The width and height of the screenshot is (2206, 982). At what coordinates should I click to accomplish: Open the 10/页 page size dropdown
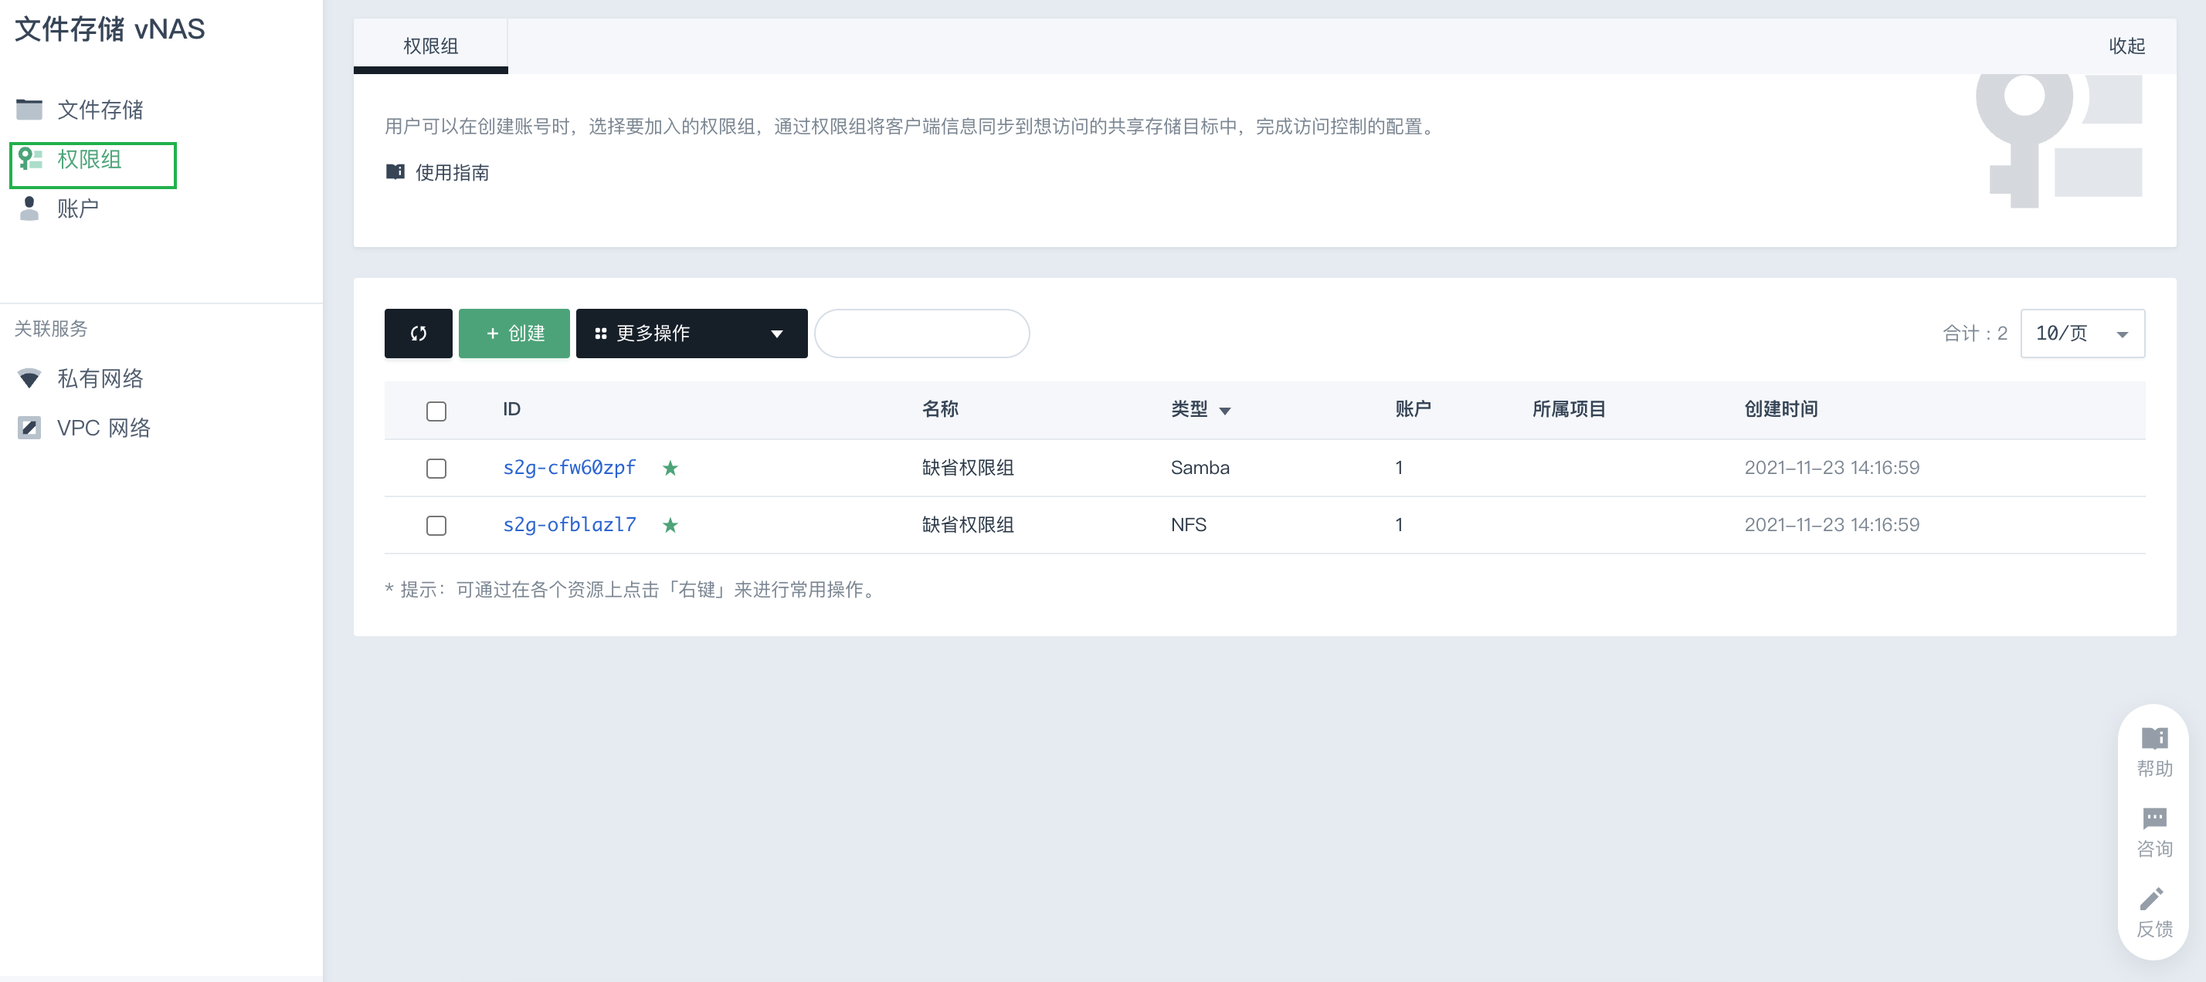coord(2082,333)
